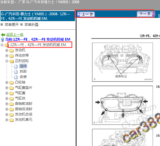Click the folder icon of 气缸盖垫片
This screenshot has height=146, width=160.
pyautogui.click(x=11, y=88)
